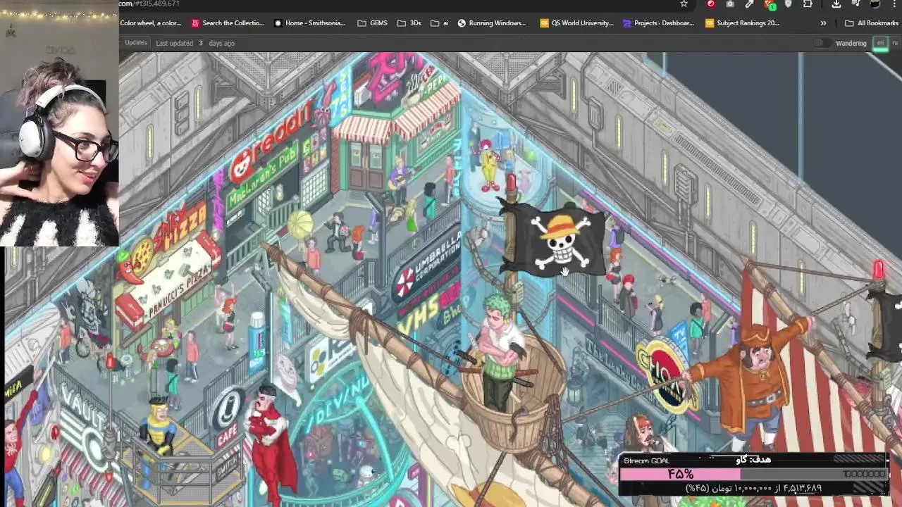Click the Ronald McDonald clown figure
The image size is (902, 507).
[488, 164]
